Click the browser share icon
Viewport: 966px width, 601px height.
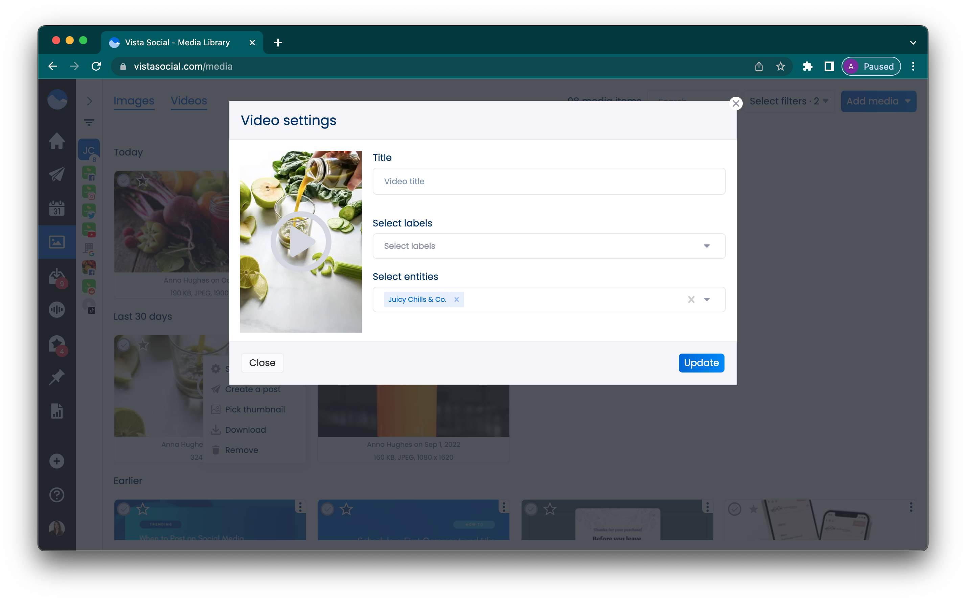point(759,66)
